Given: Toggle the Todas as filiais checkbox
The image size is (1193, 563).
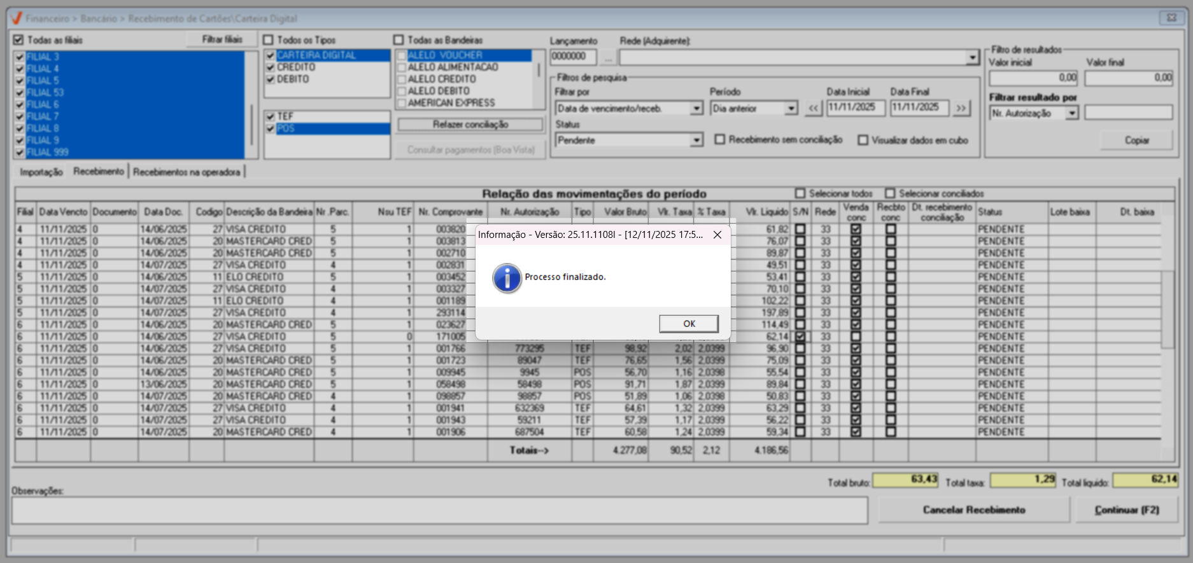Looking at the screenshot, I should (x=18, y=40).
